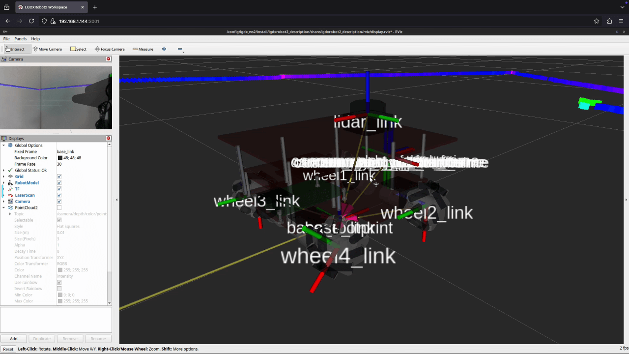This screenshot has height=354, width=629.
Task: Choose the Select tool in the toolbar
Action: point(78,49)
